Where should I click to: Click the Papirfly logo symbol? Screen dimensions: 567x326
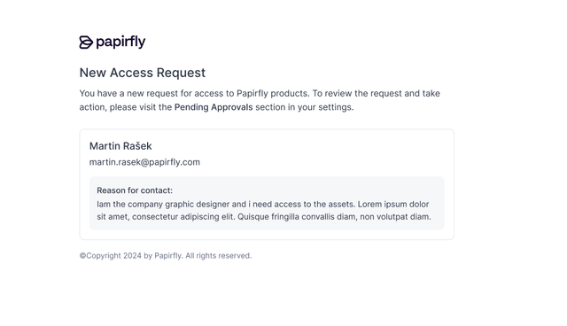tap(86, 43)
